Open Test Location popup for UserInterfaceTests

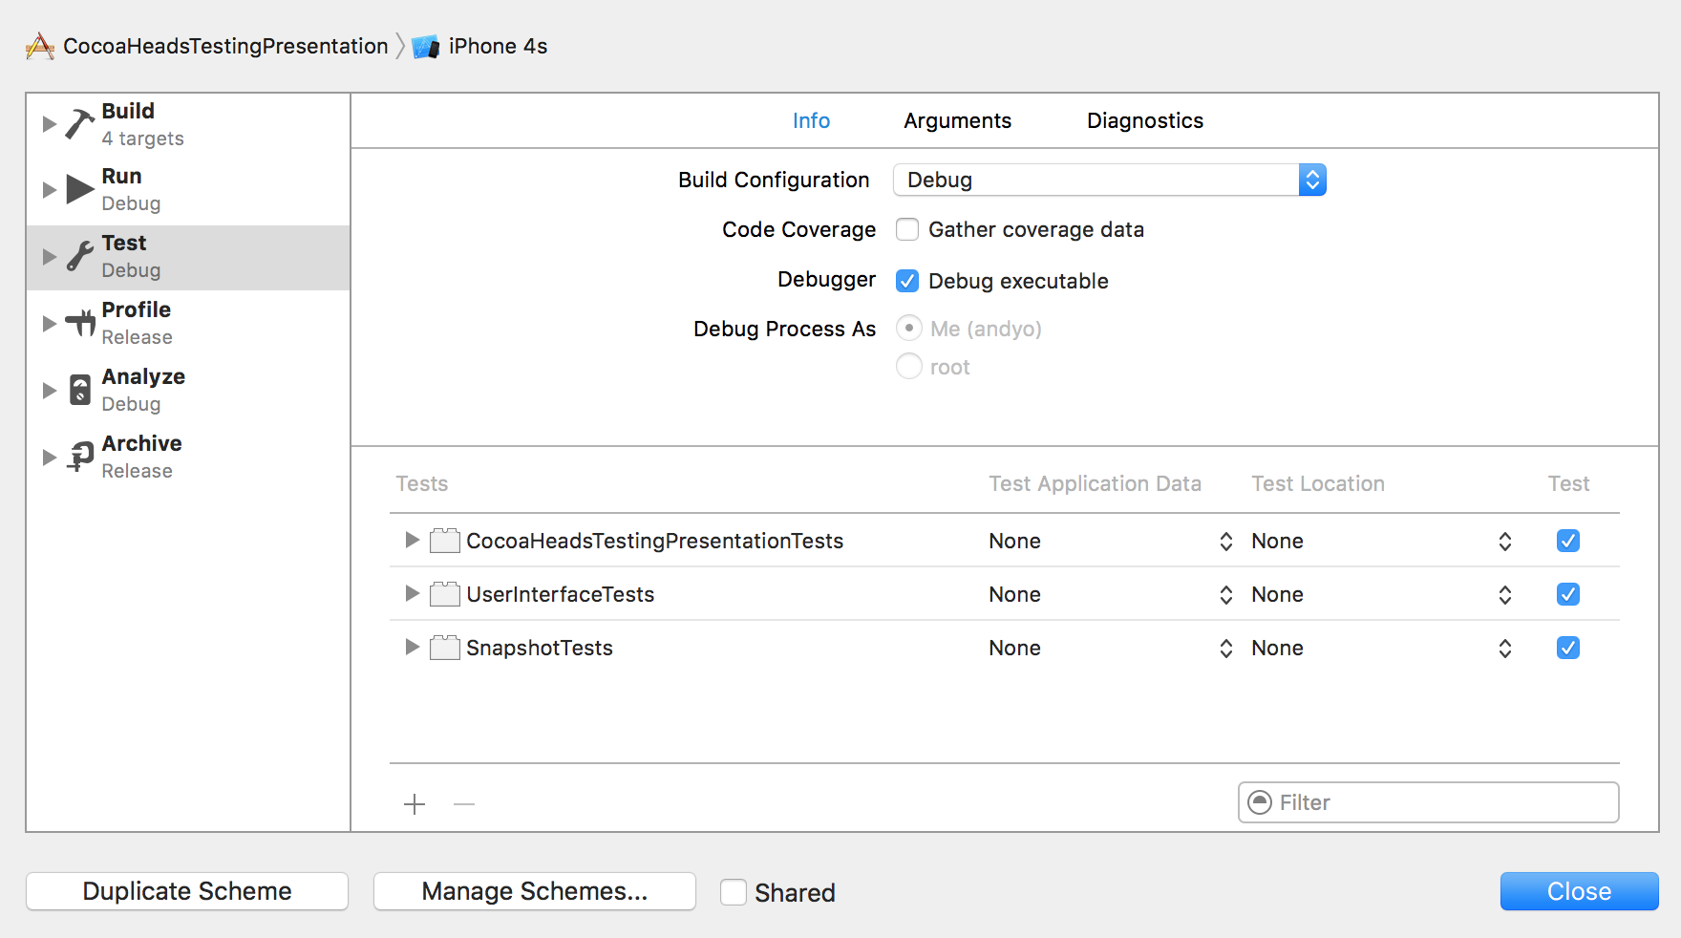(x=1382, y=595)
